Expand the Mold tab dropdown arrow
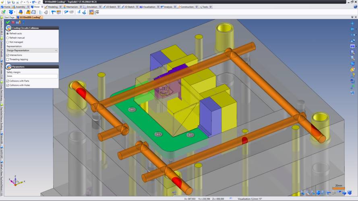This screenshot has height=201, width=358. pyautogui.click(x=42, y=7)
